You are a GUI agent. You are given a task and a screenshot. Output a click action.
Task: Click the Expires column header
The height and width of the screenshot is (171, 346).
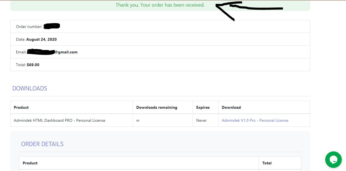coord(203,107)
